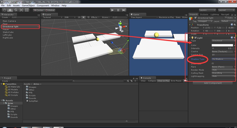Toggle scene lighting sun icon
Image resolution: width=237 pixels, height=128 pixels.
tap(83, 17)
